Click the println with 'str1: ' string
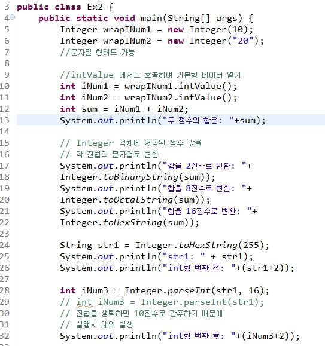Image resolution: width=325 pixels, height=346 pixels. (x=156, y=256)
